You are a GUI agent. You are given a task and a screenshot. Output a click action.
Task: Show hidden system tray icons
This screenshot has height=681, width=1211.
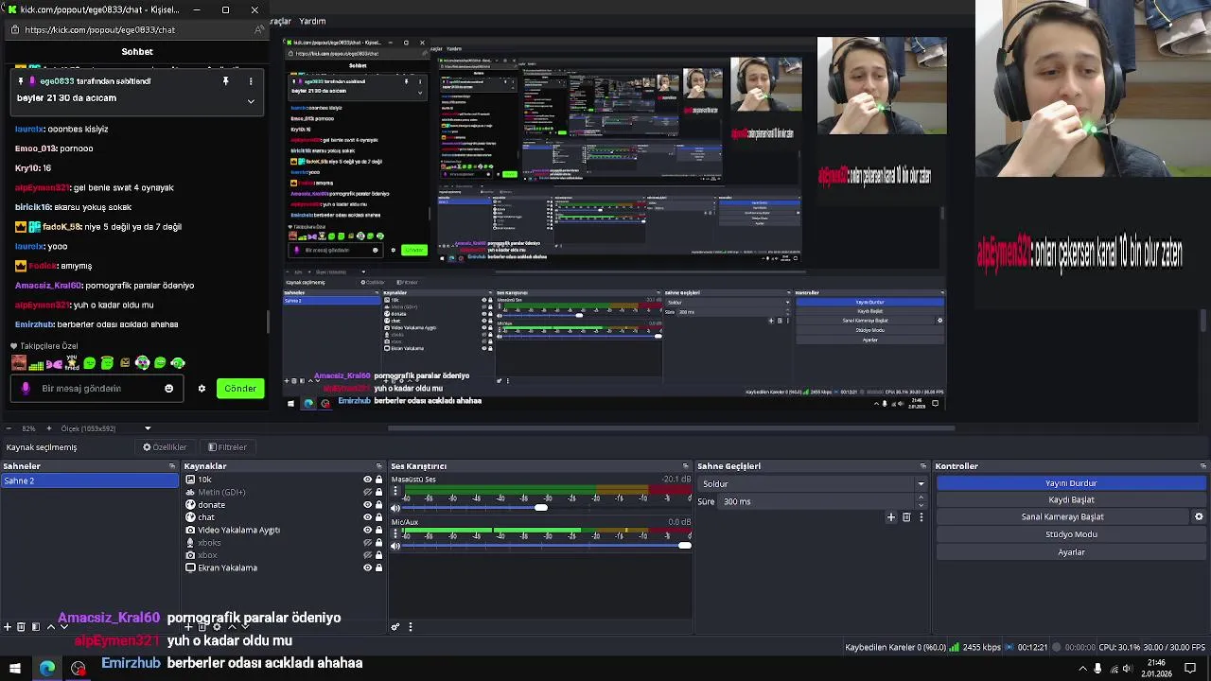[x=1083, y=669]
